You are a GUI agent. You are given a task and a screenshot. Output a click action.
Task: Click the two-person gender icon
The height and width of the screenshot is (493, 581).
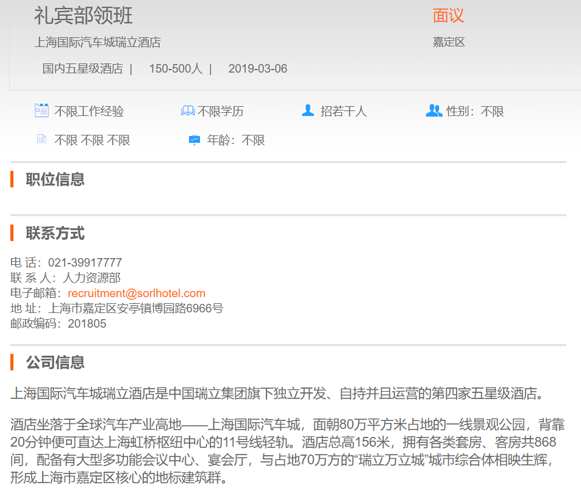pos(433,110)
